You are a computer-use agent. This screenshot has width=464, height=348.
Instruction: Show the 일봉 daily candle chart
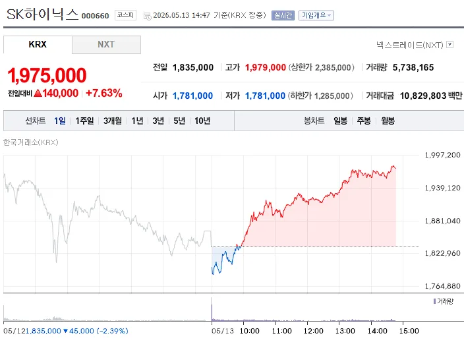pyautogui.click(x=340, y=121)
